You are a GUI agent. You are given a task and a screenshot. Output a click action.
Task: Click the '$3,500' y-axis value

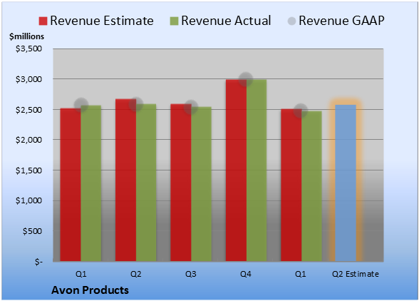pos(29,49)
